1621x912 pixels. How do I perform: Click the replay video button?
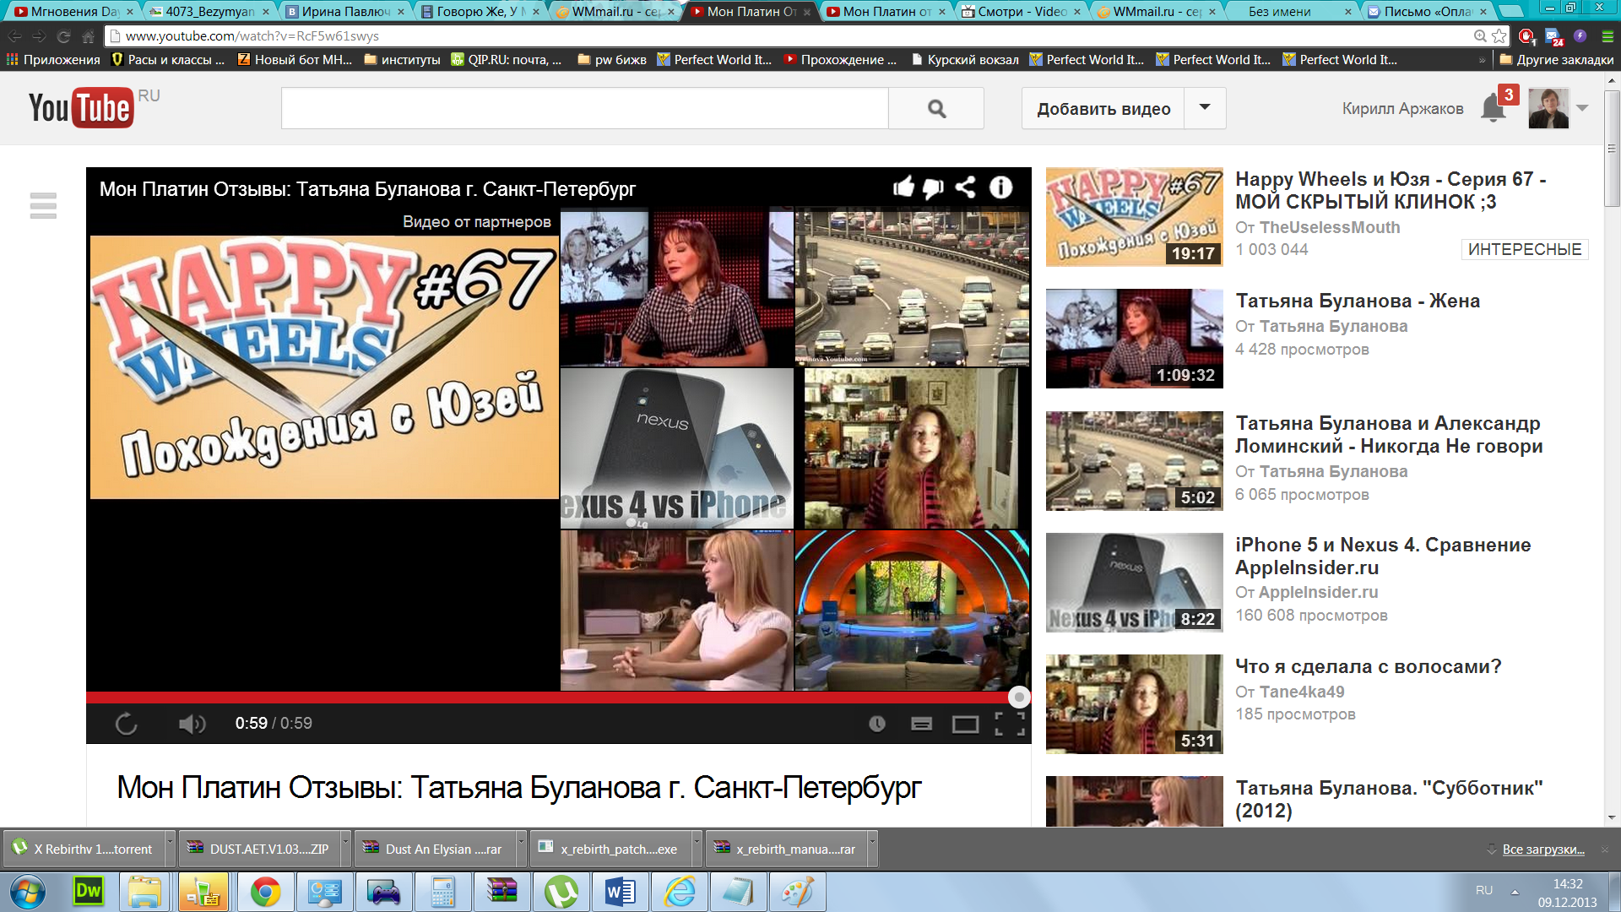pyautogui.click(x=126, y=724)
